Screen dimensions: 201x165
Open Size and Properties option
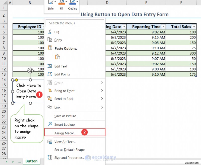coord(75,157)
